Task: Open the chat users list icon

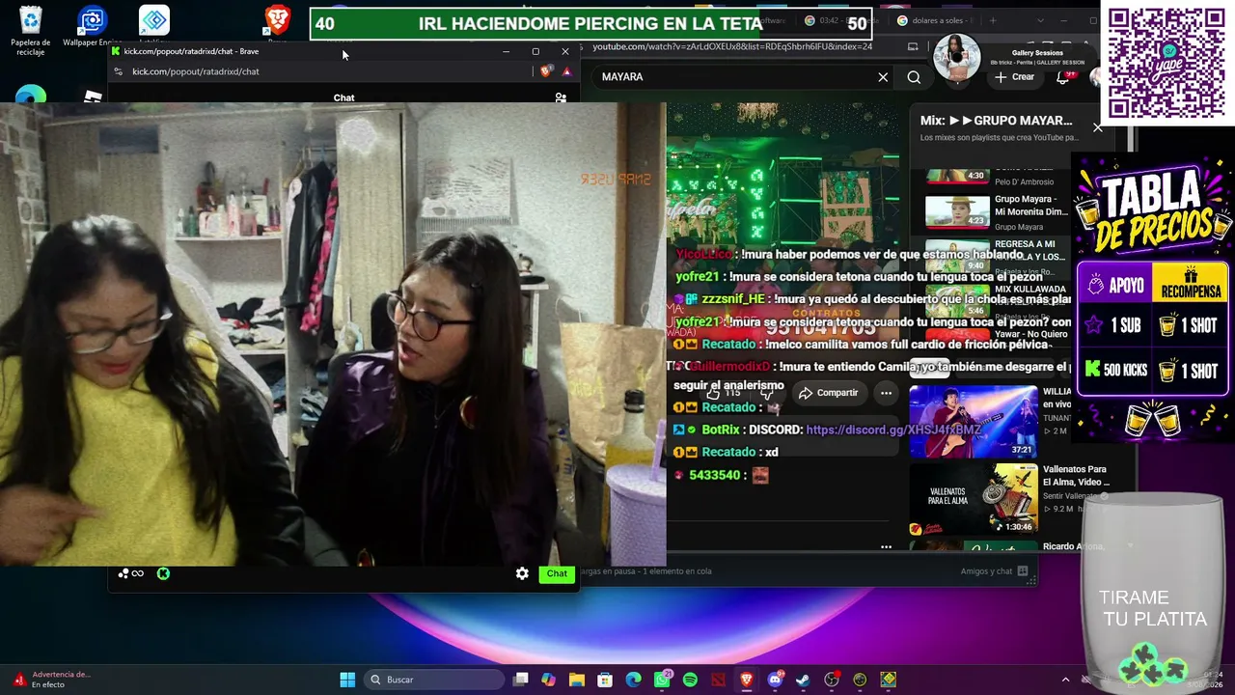Action: [561, 97]
